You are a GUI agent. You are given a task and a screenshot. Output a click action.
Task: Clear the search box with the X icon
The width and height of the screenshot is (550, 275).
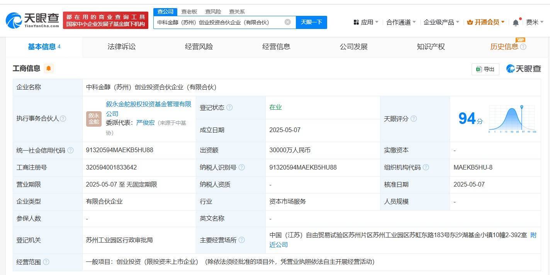288,22
